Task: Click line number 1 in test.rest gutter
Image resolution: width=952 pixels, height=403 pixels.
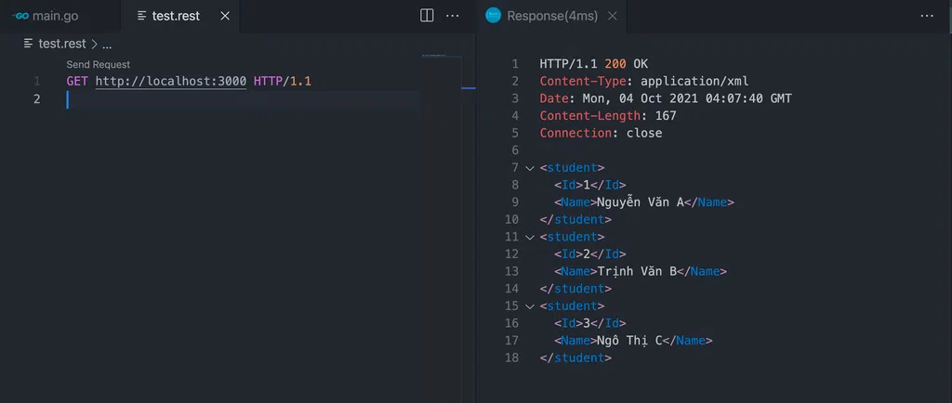Action: (x=36, y=81)
